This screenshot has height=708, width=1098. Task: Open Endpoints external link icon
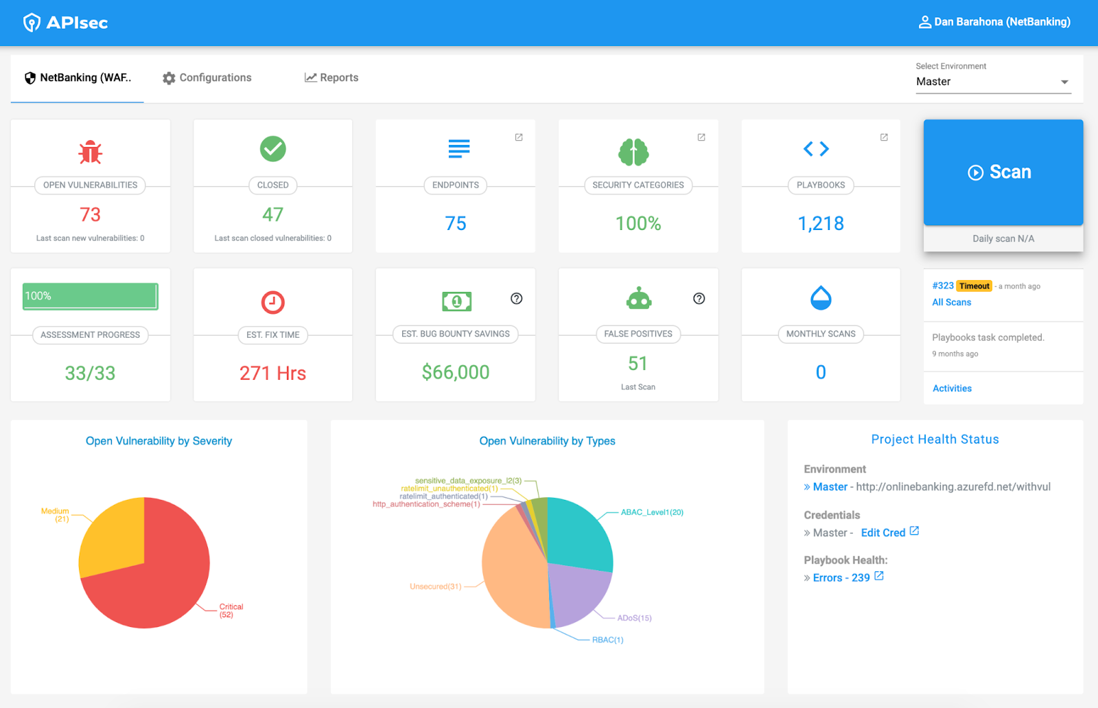[x=519, y=137]
